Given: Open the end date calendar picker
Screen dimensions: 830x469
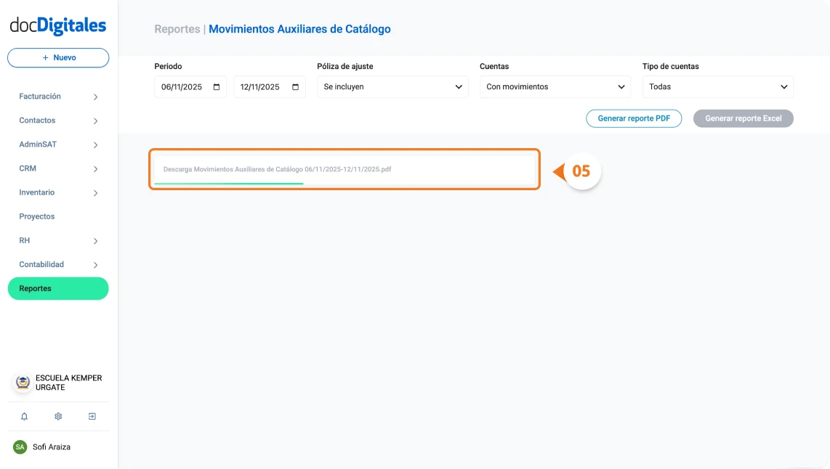Looking at the screenshot, I should [x=296, y=86].
